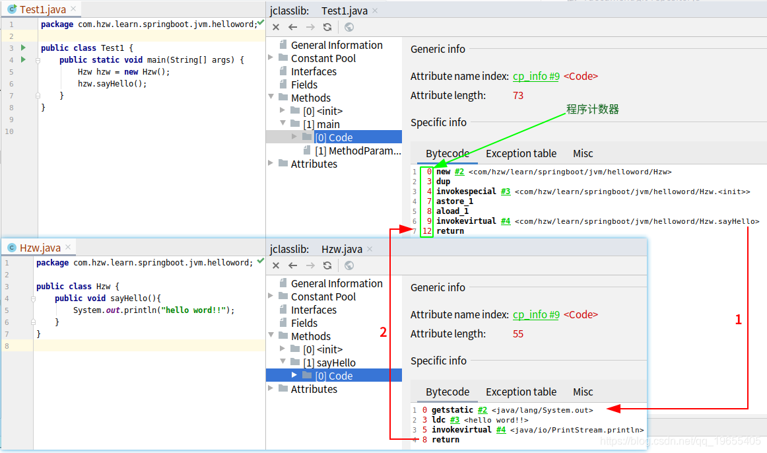
Task: Click the hzw.sayHello(); source line
Action: 112,84
